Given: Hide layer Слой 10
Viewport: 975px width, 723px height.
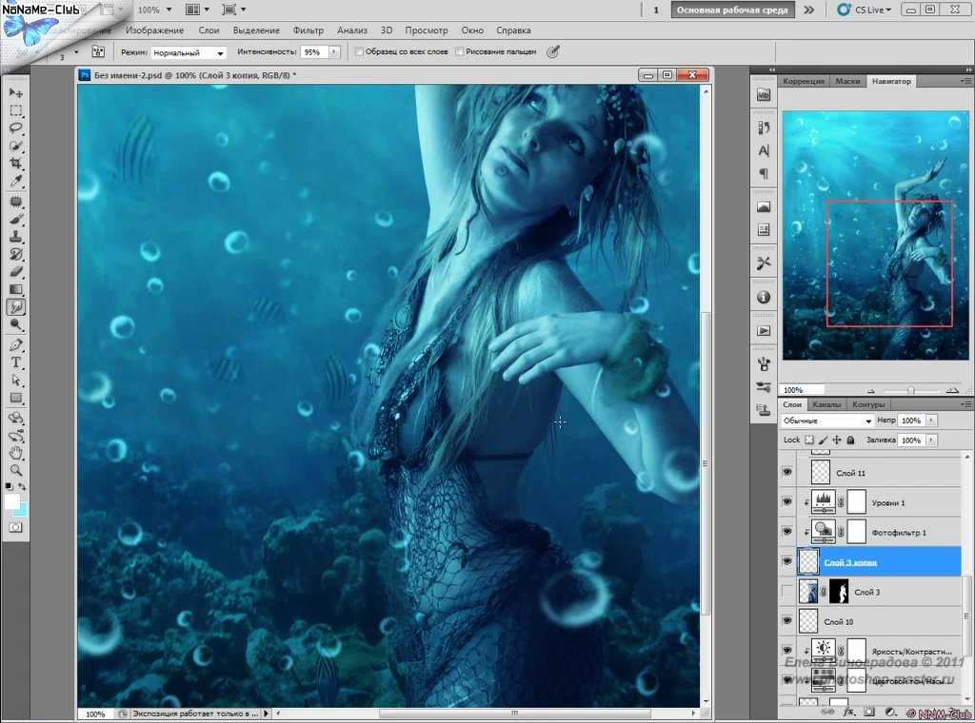Looking at the screenshot, I should [787, 621].
